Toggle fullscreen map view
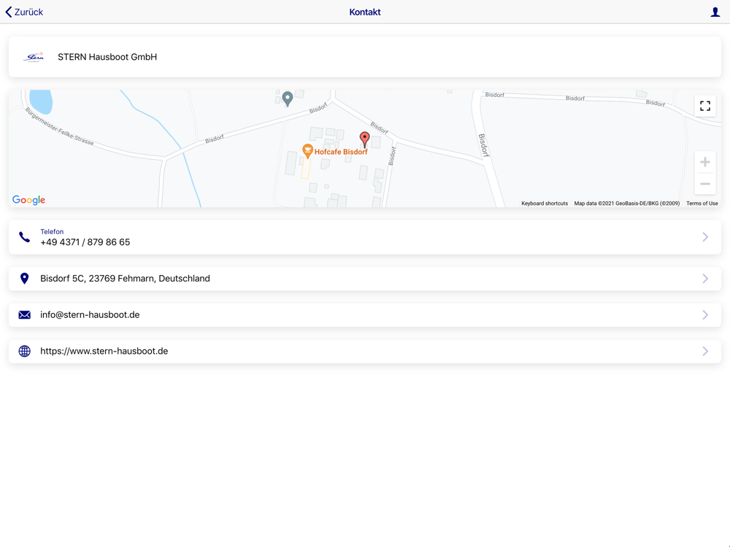730x547 pixels. click(x=705, y=106)
